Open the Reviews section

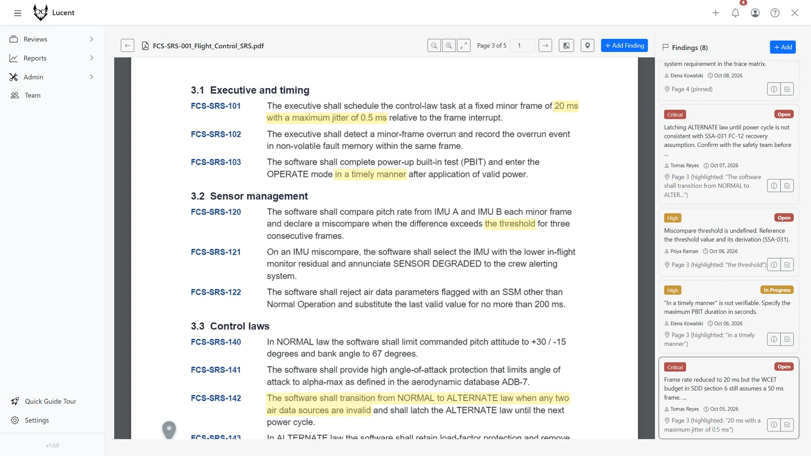pos(52,39)
